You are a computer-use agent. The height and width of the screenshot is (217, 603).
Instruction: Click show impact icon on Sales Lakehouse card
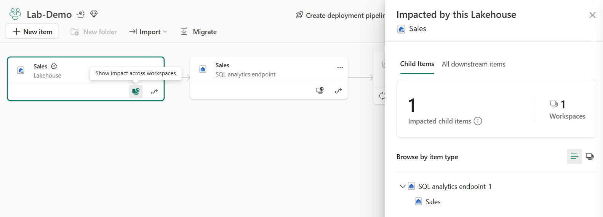(136, 91)
